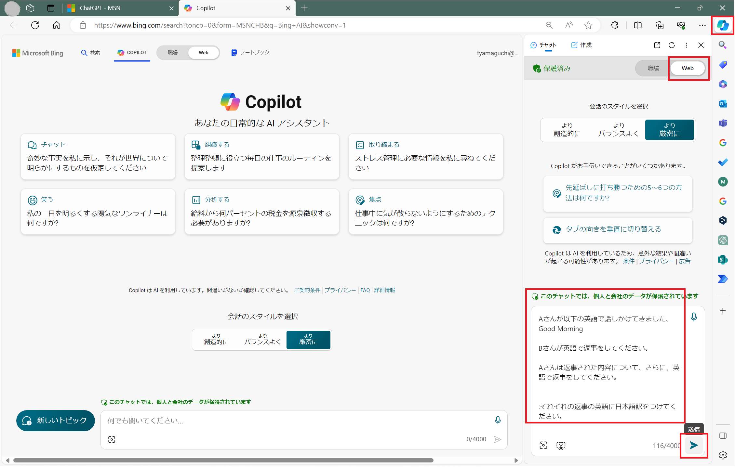Click the 先延ばしに打ち勝つ suggestion card

[618, 193]
